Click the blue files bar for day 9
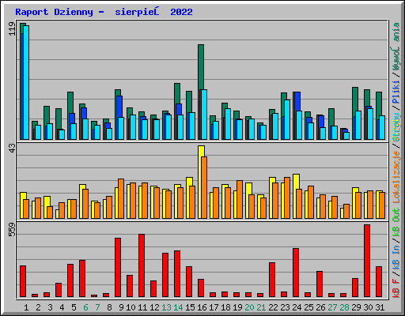 [119, 107]
